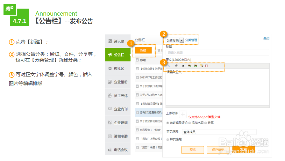Click the 保存草稿 button

click(x=218, y=150)
